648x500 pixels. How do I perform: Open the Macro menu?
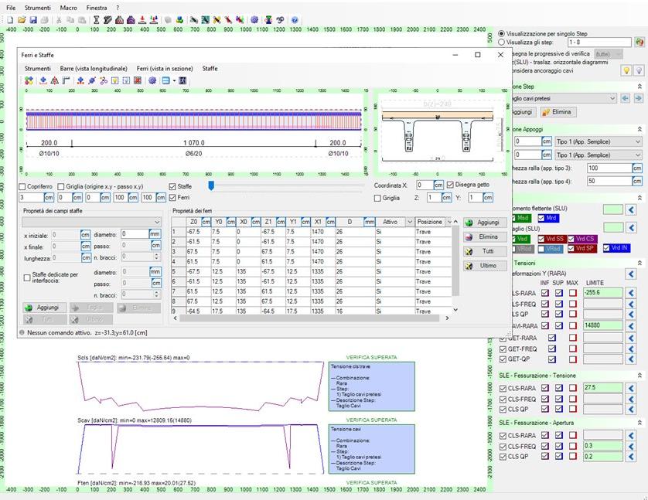tap(68, 7)
